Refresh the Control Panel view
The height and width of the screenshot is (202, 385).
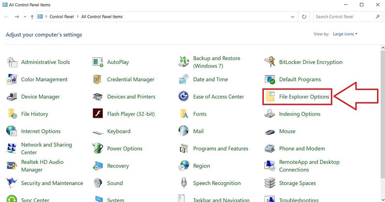pos(304,17)
